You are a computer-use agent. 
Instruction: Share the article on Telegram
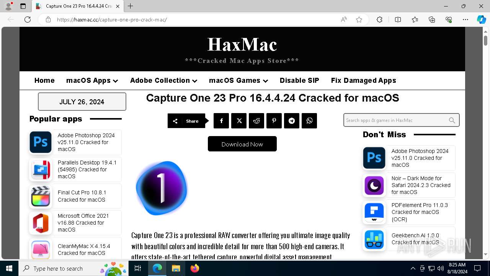tap(292, 121)
